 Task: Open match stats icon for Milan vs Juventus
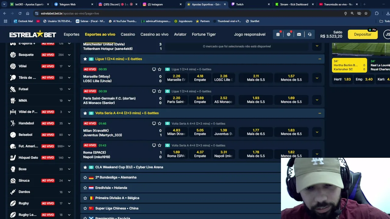154,123
